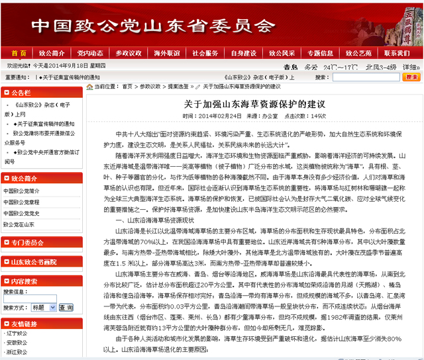
Task: Open 联系我们 in the navigation bar
Action: 397,53
